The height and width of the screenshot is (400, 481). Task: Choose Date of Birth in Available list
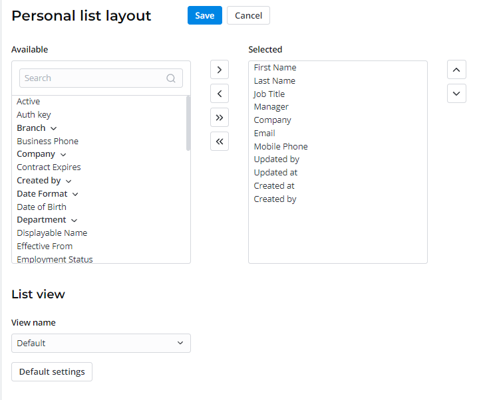[41, 207]
